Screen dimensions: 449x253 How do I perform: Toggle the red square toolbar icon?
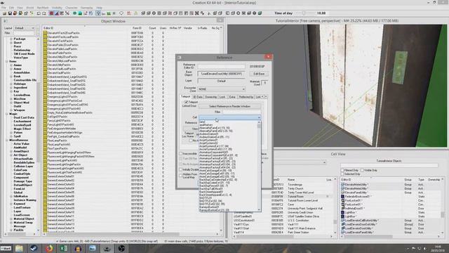coord(51,13)
